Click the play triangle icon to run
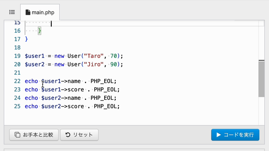This screenshot has width=269, height=151. [x=219, y=135]
